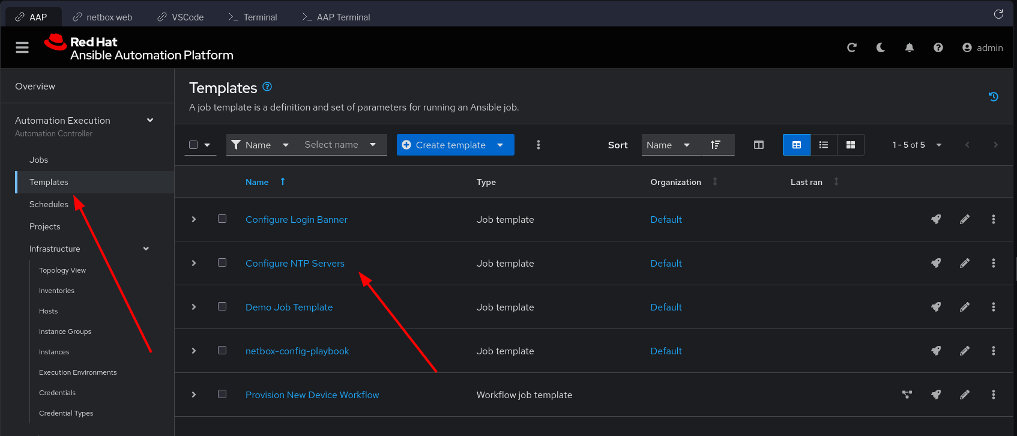Select Provision New Device Workflow checkbox
The image size is (1017, 436).
click(222, 394)
